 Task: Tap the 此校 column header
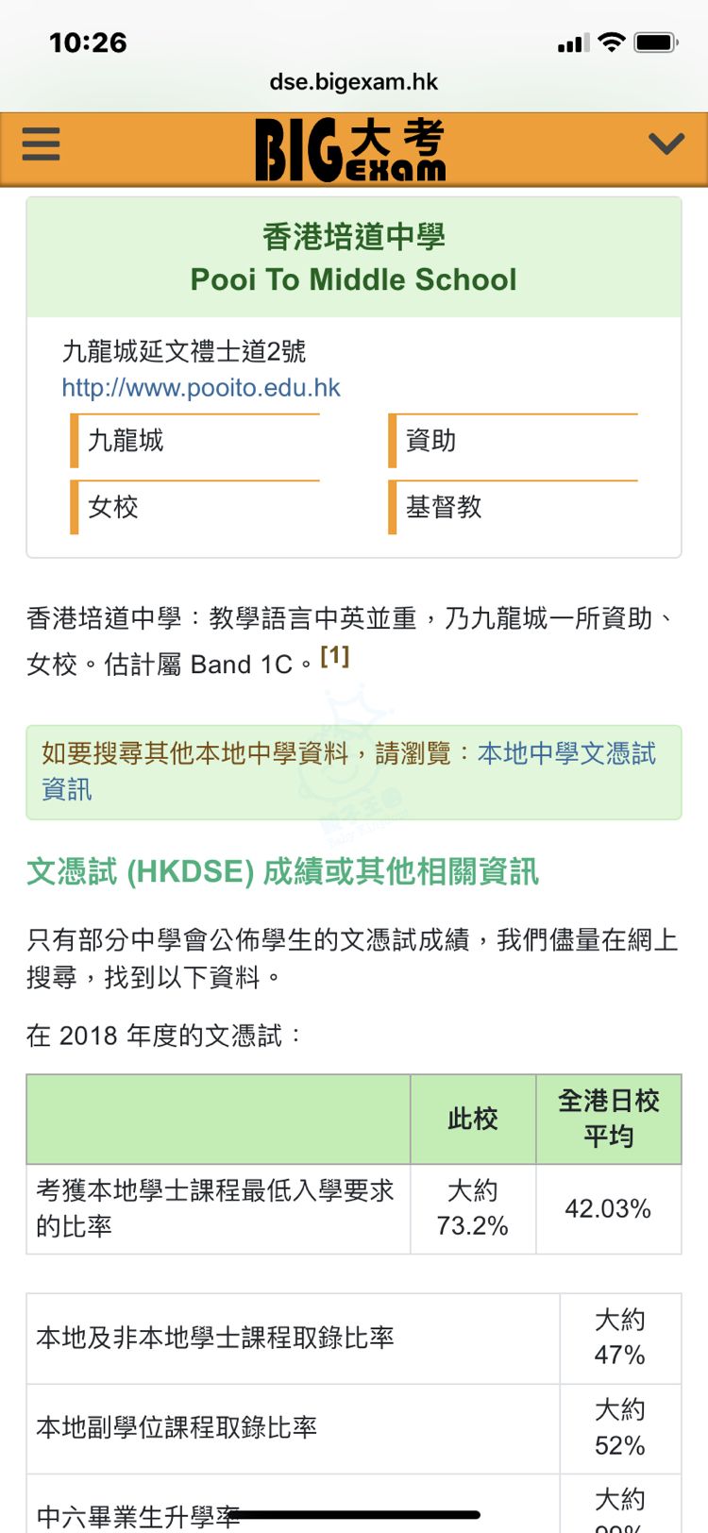(x=473, y=1120)
